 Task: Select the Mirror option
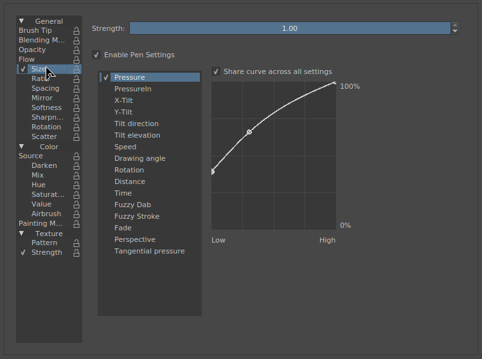tap(42, 98)
